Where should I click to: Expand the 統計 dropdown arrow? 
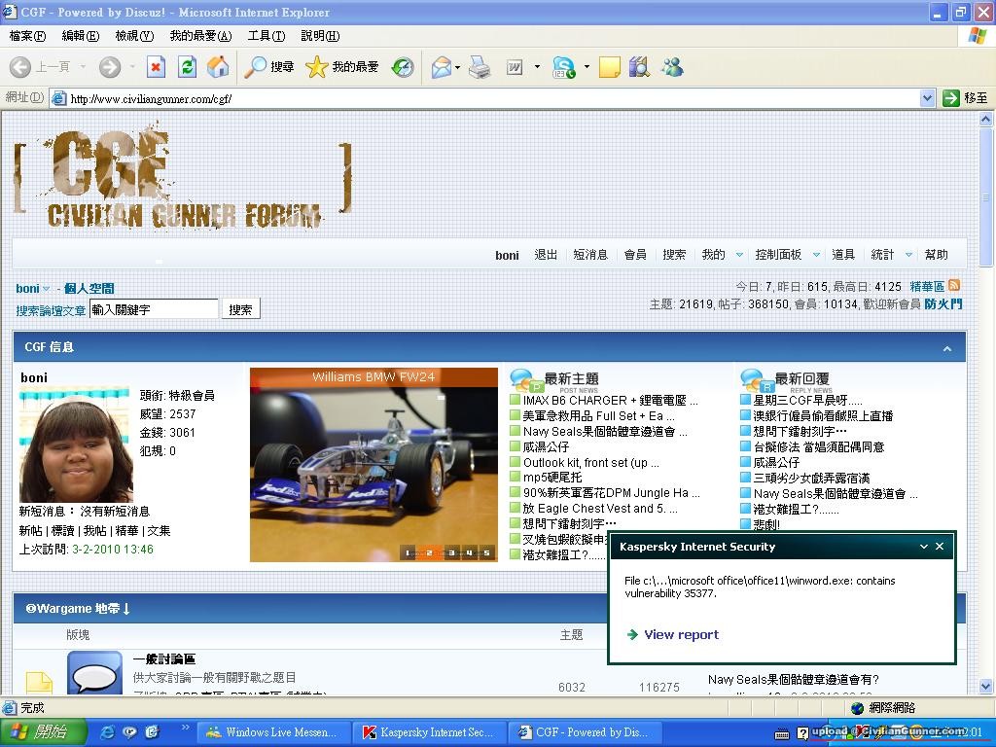click(908, 255)
